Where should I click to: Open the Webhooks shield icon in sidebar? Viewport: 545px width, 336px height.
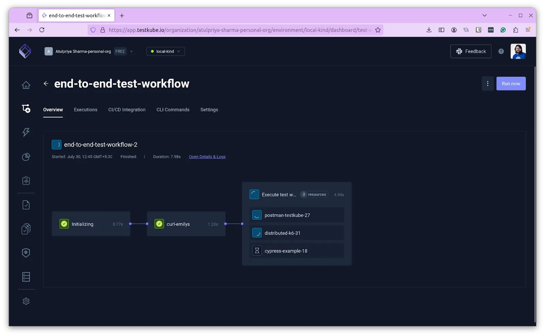click(x=26, y=253)
